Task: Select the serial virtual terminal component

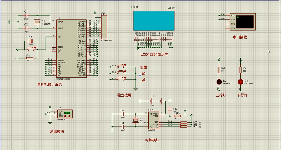Action: click(242, 22)
